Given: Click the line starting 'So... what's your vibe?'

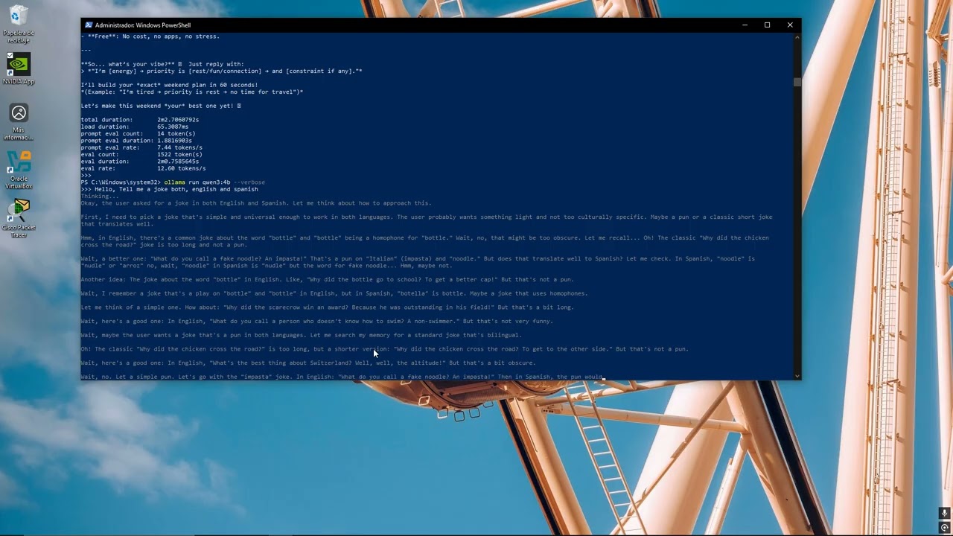Looking at the screenshot, I should [162, 64].
